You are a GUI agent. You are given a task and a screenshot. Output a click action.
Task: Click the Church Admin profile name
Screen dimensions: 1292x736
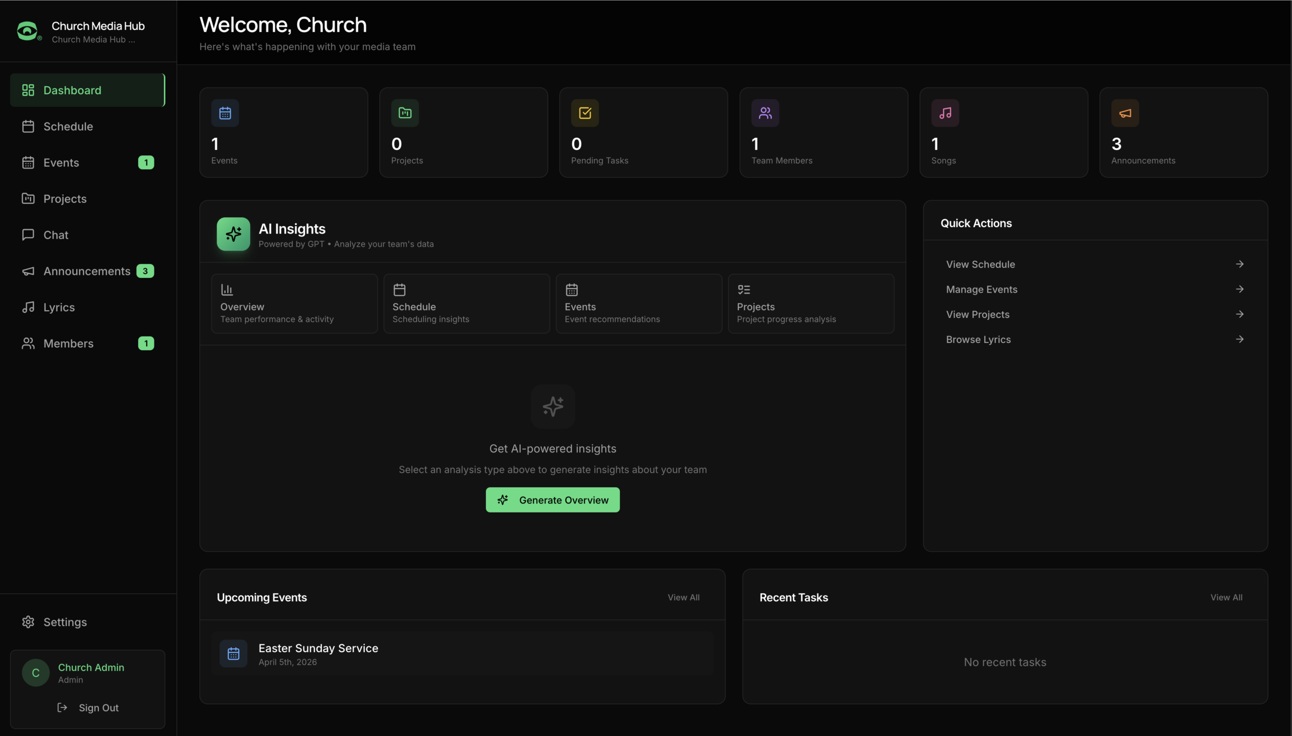[x=91, y=667]
